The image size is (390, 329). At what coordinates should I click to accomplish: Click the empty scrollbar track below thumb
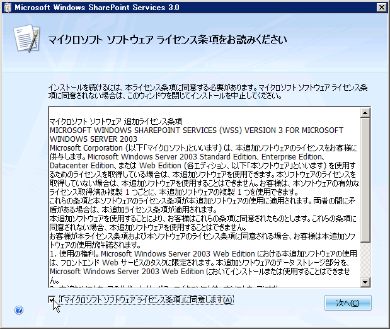coord(365,258)
